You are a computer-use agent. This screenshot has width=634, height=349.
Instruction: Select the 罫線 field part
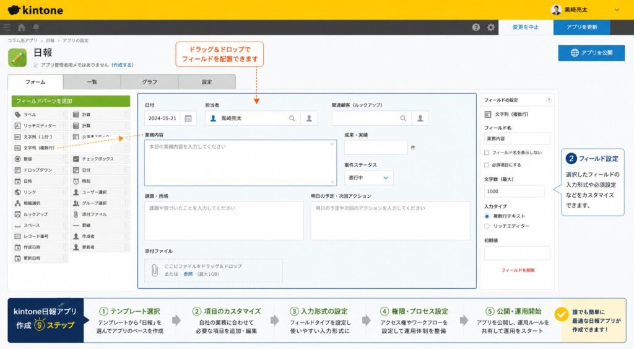100,225
